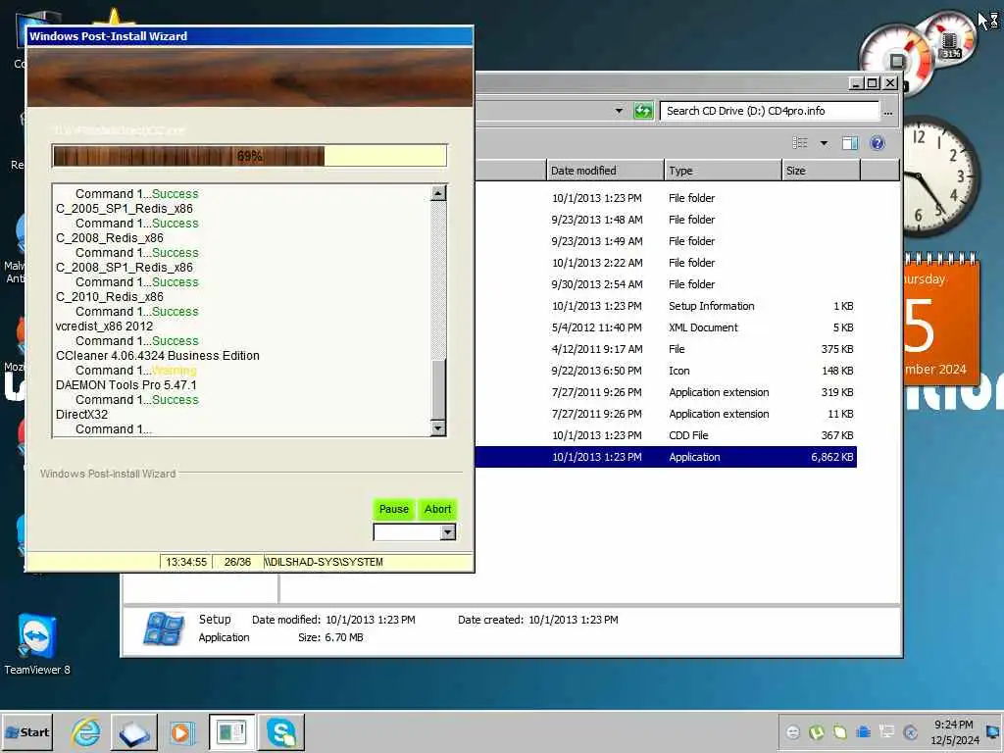
Task: Toggle the Explorer preview pane icon
Action: coord(850,143)
